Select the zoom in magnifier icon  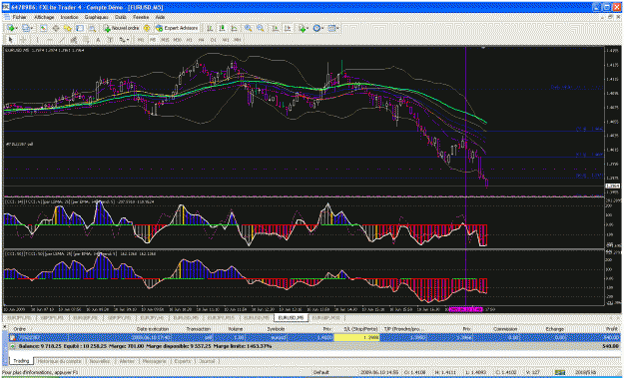click(249, 28)
